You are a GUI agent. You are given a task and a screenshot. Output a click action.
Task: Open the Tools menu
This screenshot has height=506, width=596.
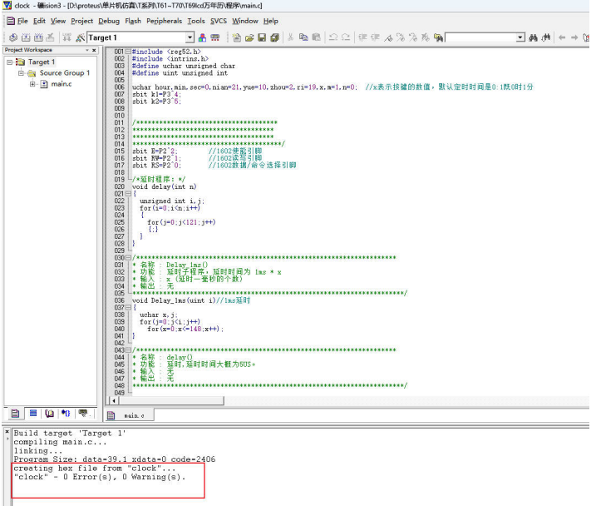pos(196,21)
